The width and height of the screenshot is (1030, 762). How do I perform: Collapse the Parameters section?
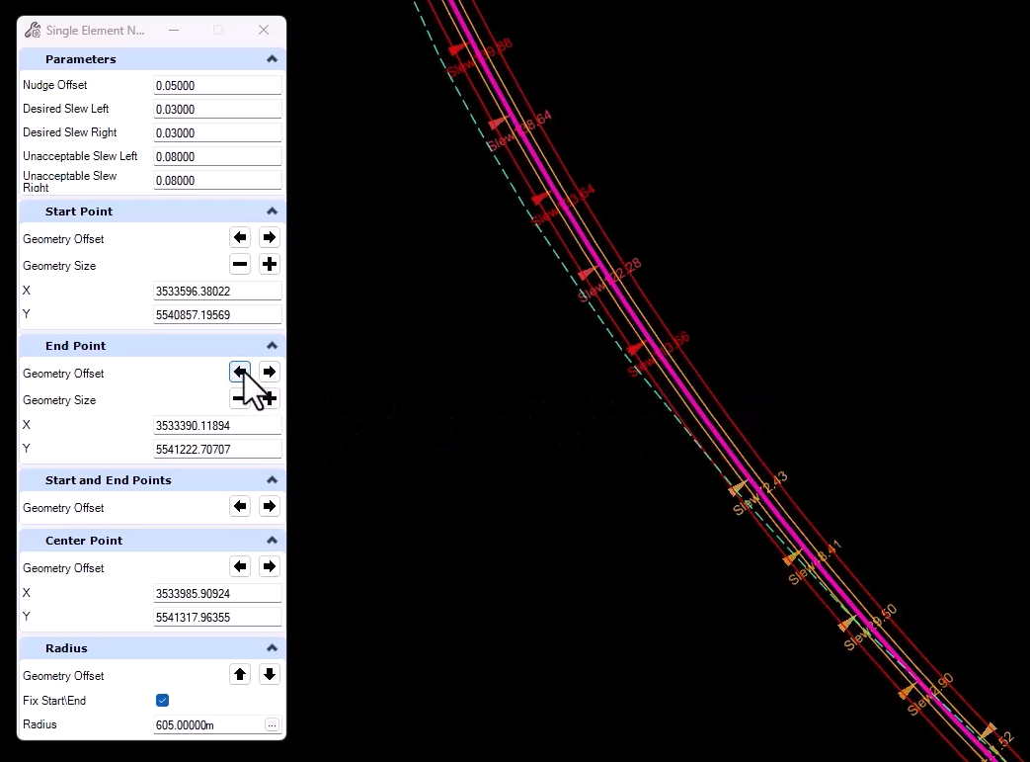coord(271,58)
